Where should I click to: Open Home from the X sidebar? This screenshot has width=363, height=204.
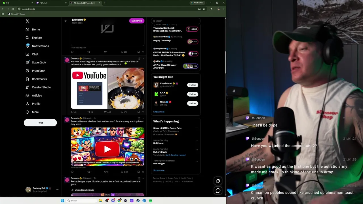tap(33, 29)
